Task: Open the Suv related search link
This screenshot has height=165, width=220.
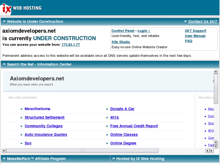Action: pyautogui.click(x=28, y=143)
